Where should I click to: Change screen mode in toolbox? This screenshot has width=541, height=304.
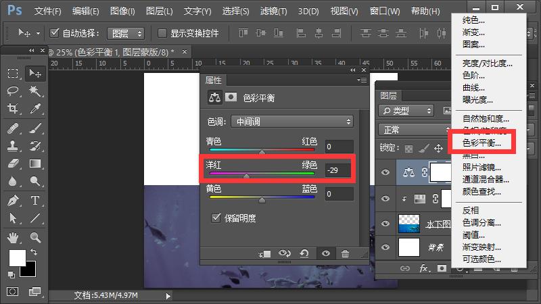[x=34, y=292]
